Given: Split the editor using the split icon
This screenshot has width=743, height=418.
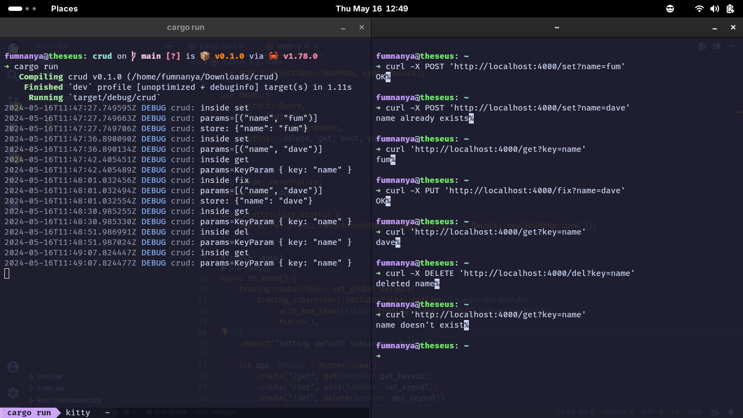Looking at the screenshot, I should coord(701,46).
